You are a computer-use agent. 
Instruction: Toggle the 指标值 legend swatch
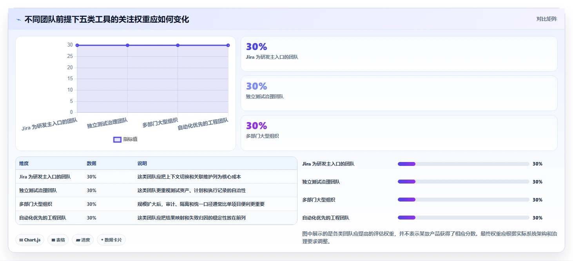[x=117, y=139]
